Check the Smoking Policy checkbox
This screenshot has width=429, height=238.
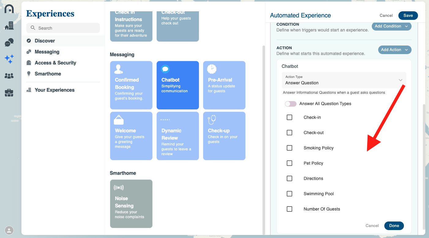289,148
